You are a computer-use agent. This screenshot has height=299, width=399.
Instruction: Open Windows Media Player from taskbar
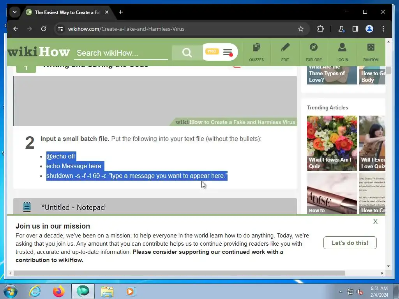point(131,291)
